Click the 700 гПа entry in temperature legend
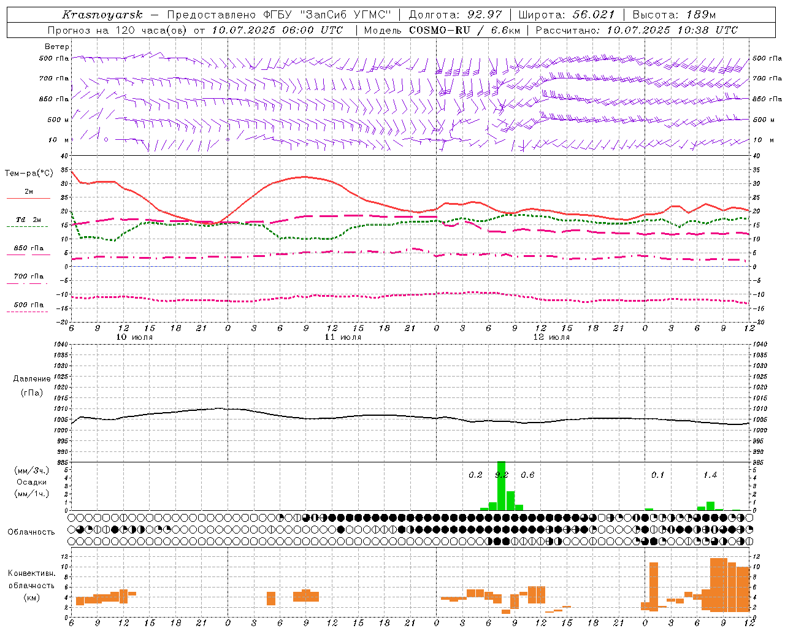Image resolution: width=785 pixels, height=628 pixels. (x=29, y=276)
